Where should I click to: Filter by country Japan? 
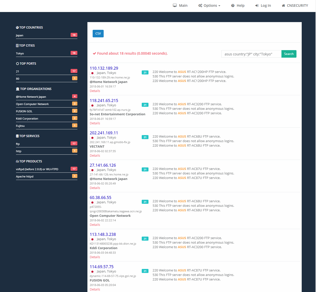[47, 35]
